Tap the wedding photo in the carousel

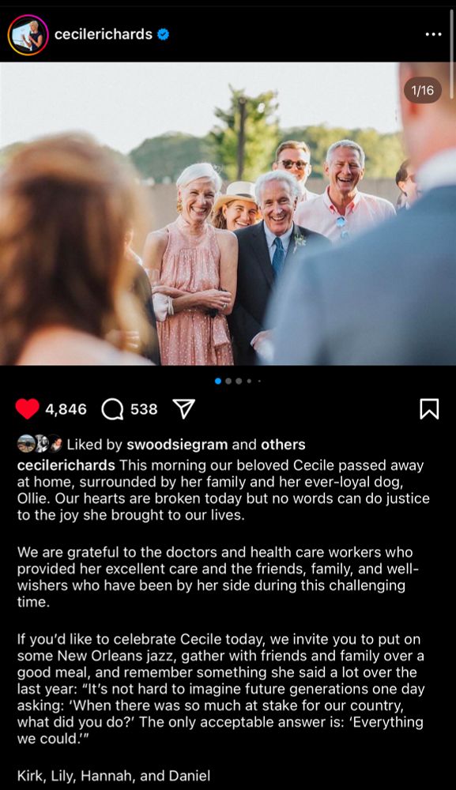(228, 213)
